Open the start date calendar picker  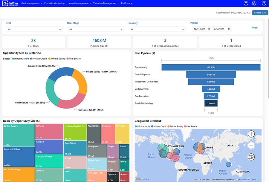[209, 29]
